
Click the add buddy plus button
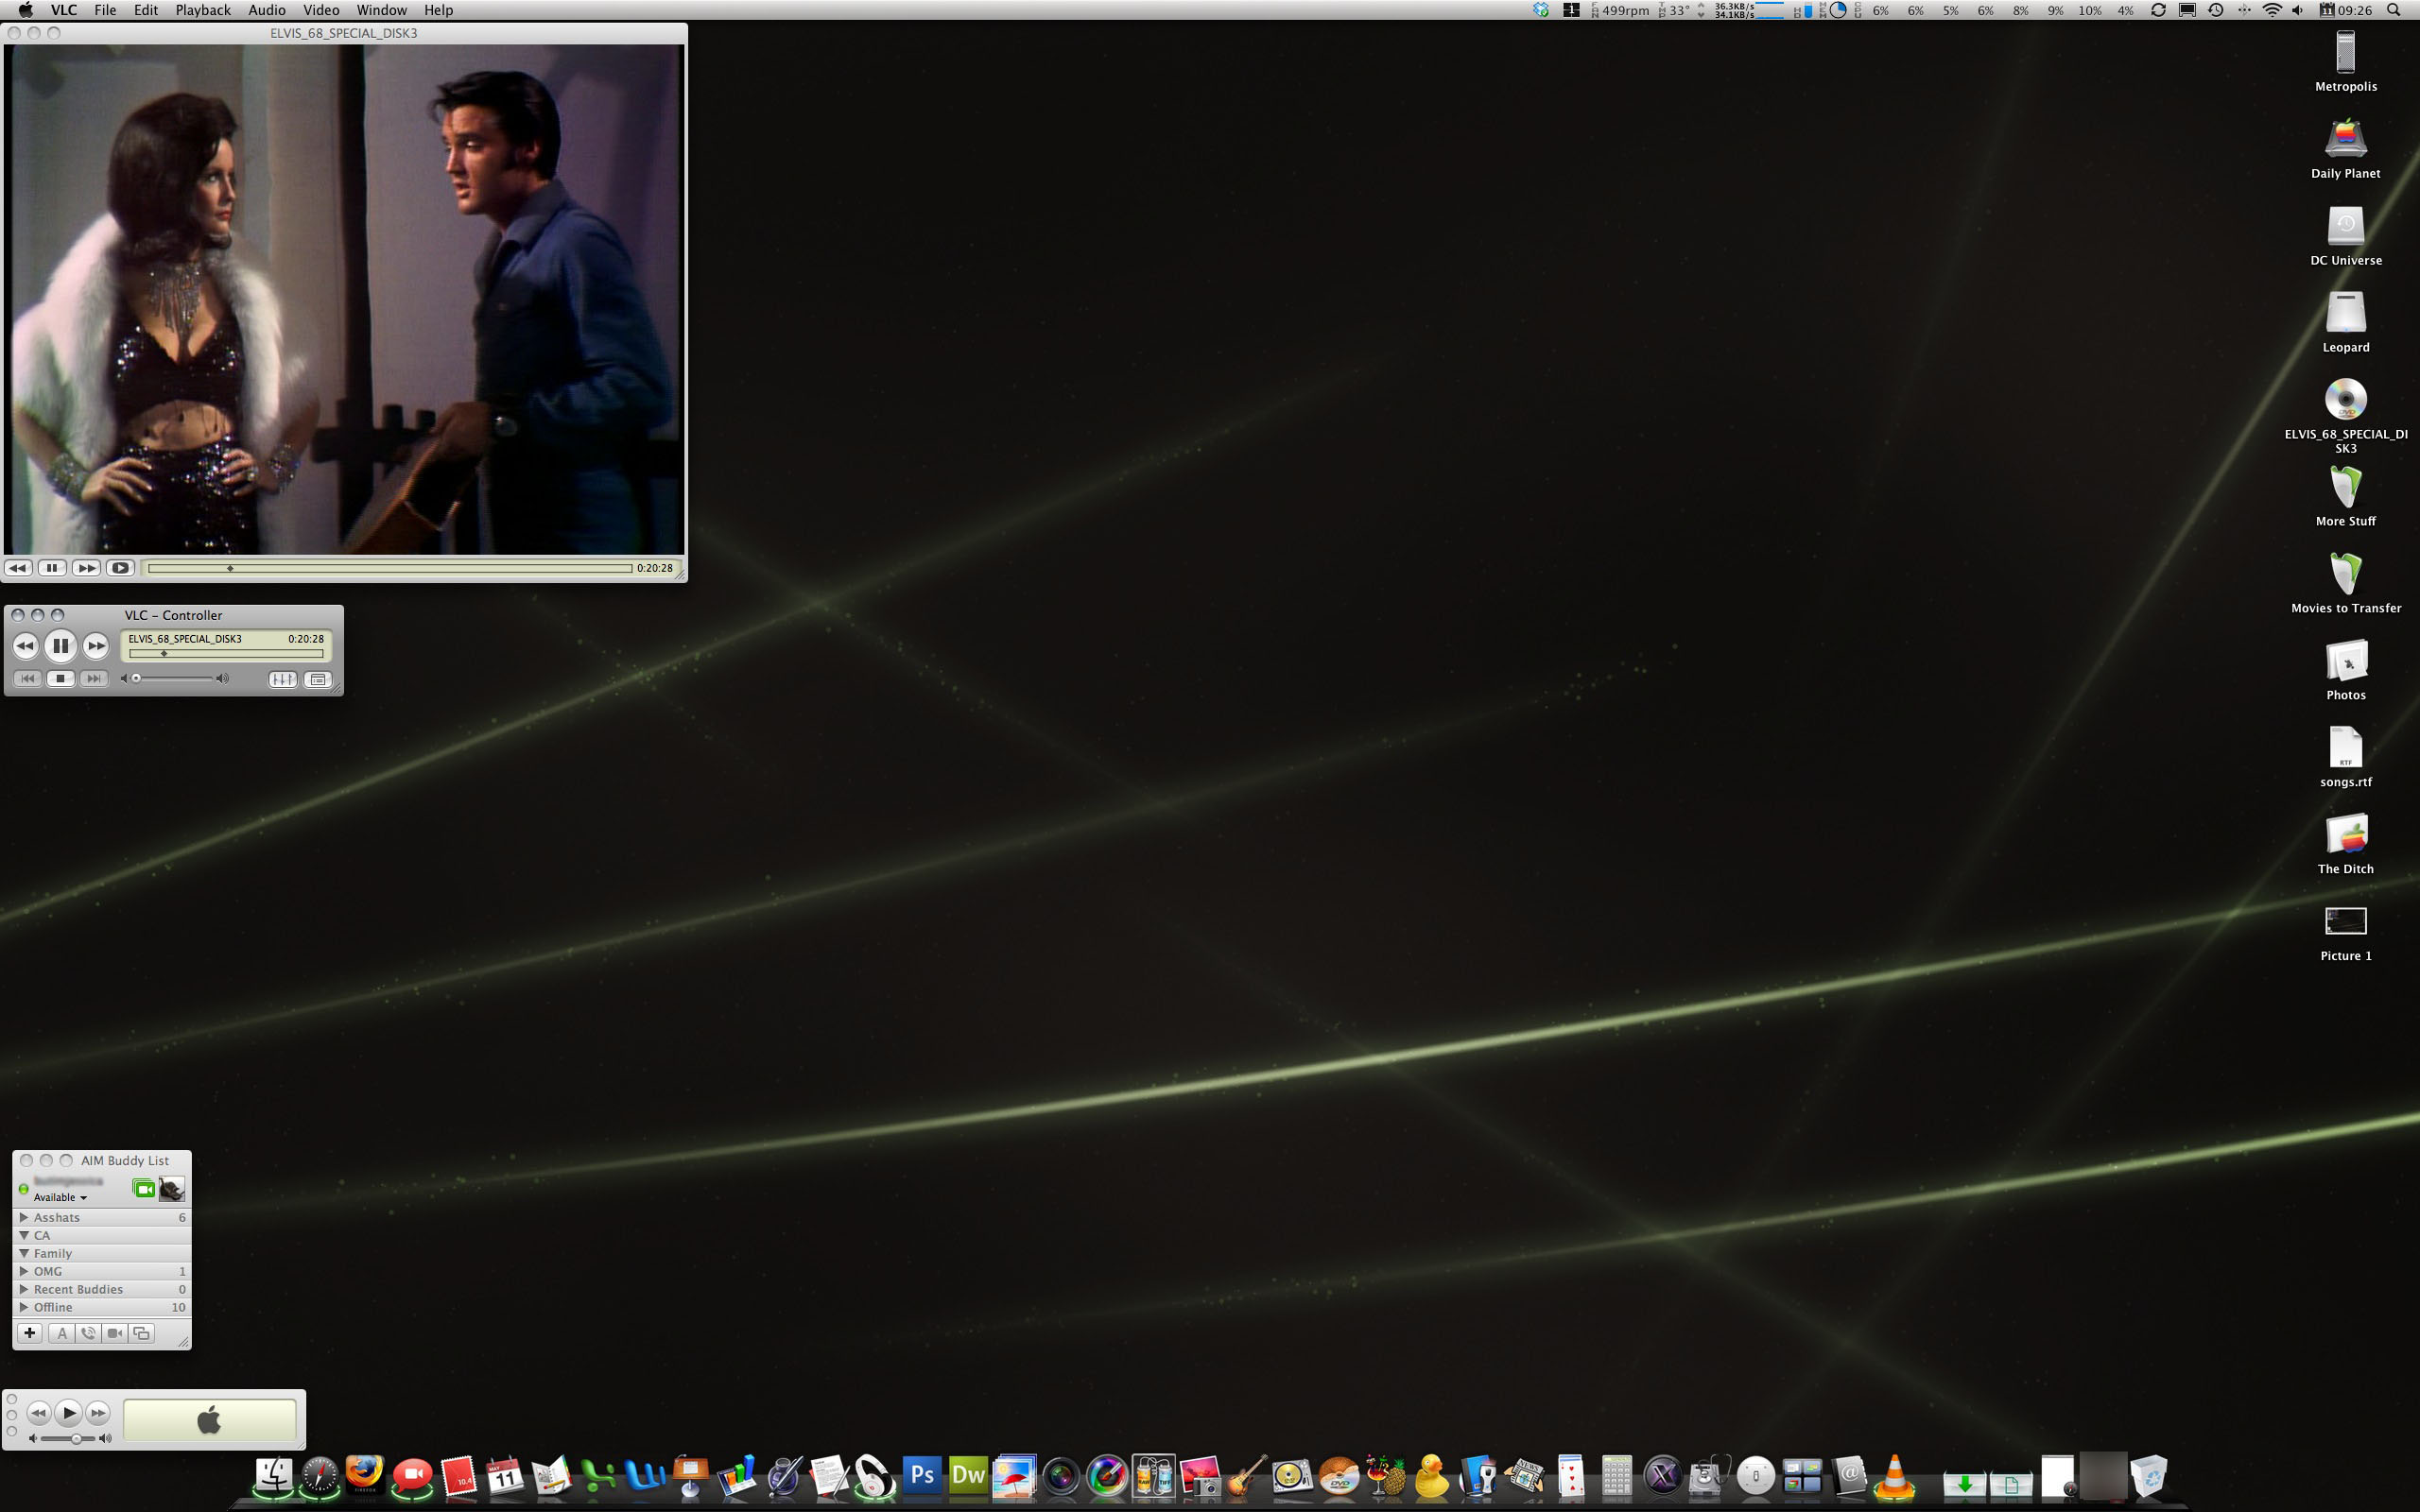click(30, 1333)
